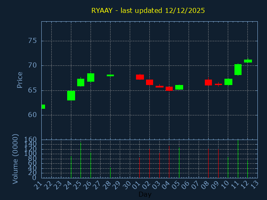Click the tall green candlestick on day 11

238,70
